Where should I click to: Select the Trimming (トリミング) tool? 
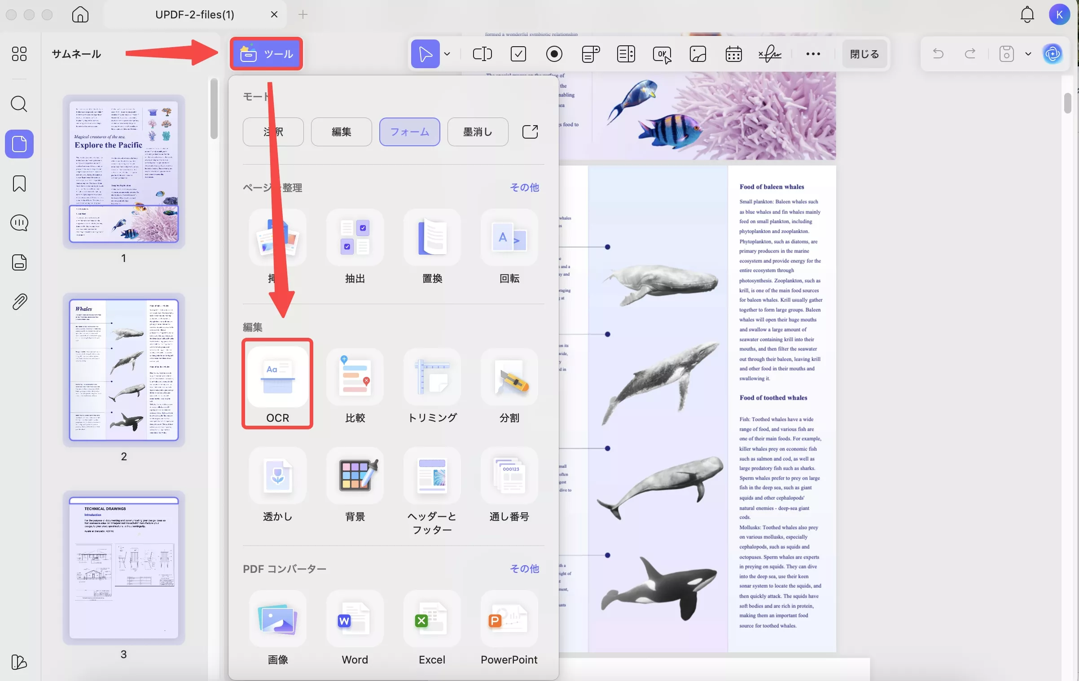click(432, 377)
